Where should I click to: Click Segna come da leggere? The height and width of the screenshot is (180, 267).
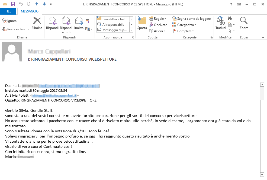pyautogui.click(x=191, y=18)
